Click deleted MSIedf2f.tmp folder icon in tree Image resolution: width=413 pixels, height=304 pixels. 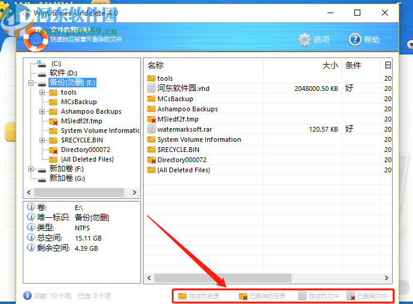tap(53, 121)
